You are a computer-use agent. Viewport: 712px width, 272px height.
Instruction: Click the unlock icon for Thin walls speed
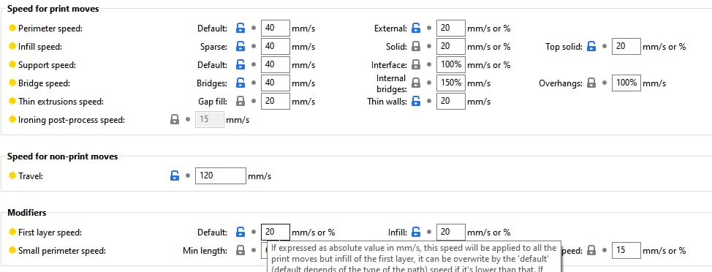point(416,101)
